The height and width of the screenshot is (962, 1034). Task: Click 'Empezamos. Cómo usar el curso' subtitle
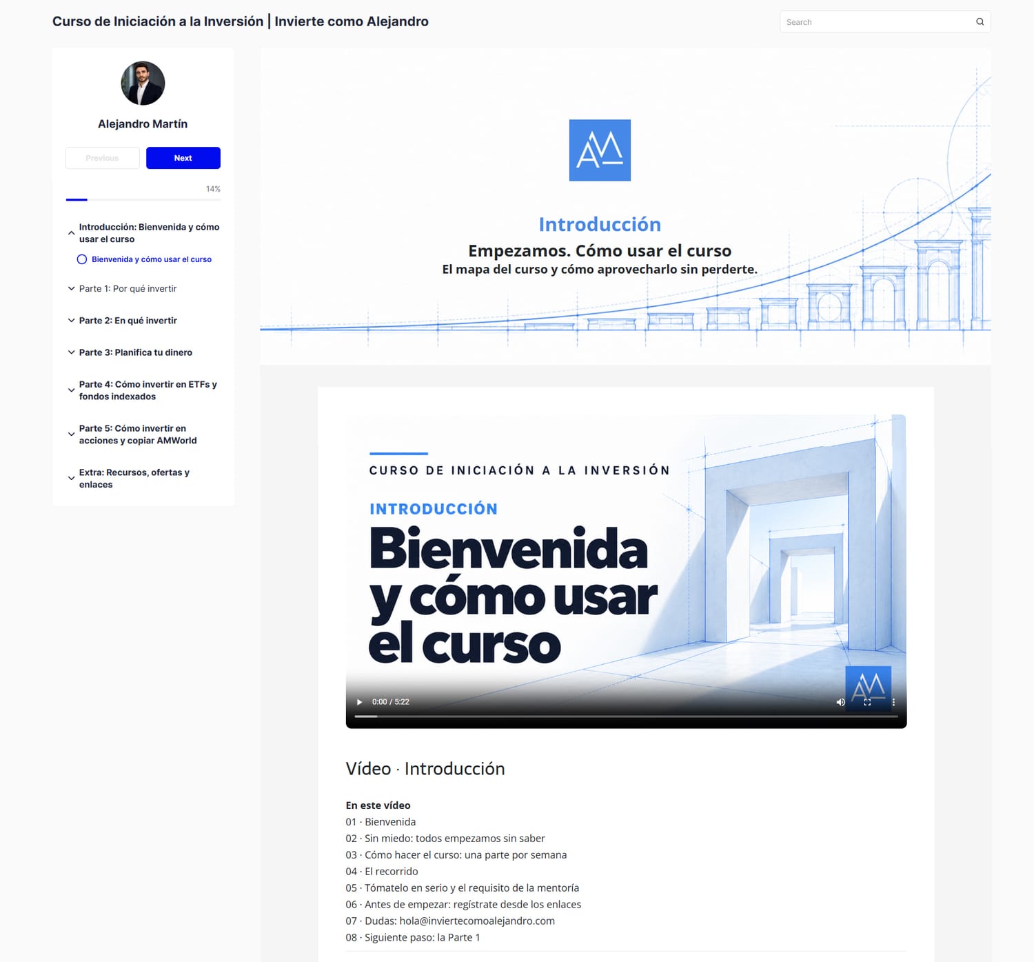click(600, 251)
